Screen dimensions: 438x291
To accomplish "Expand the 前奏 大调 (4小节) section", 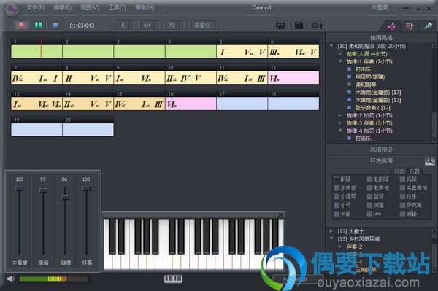I will click(x=340, y=53).
